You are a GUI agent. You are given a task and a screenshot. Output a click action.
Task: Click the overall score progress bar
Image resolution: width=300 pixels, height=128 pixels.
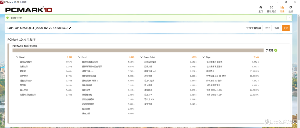(138, 50)
